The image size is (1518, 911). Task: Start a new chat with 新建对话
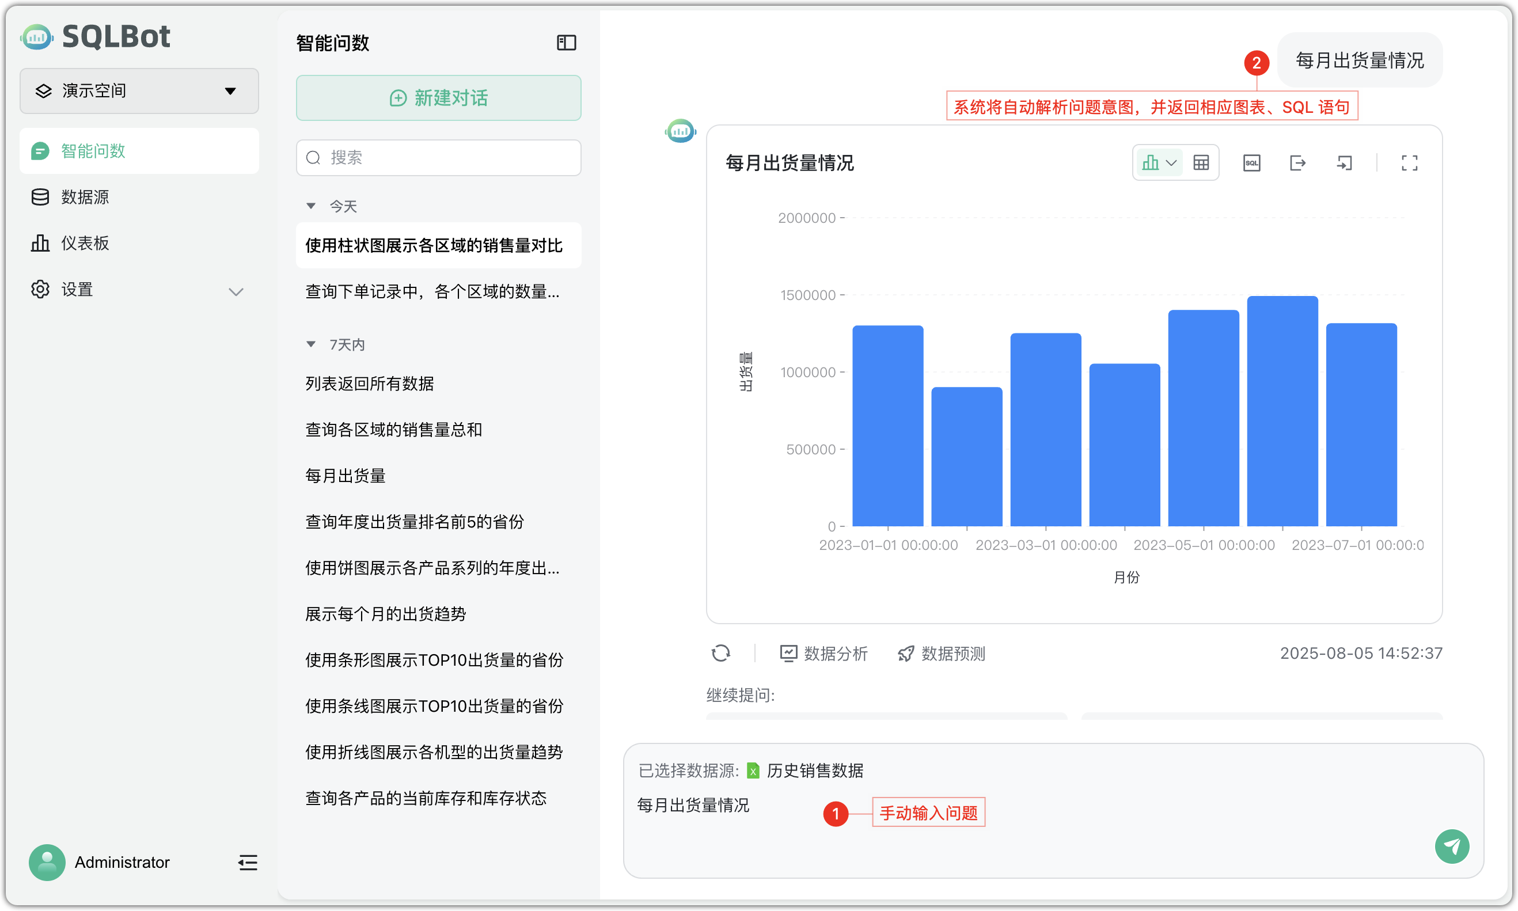tap(438, 98)
